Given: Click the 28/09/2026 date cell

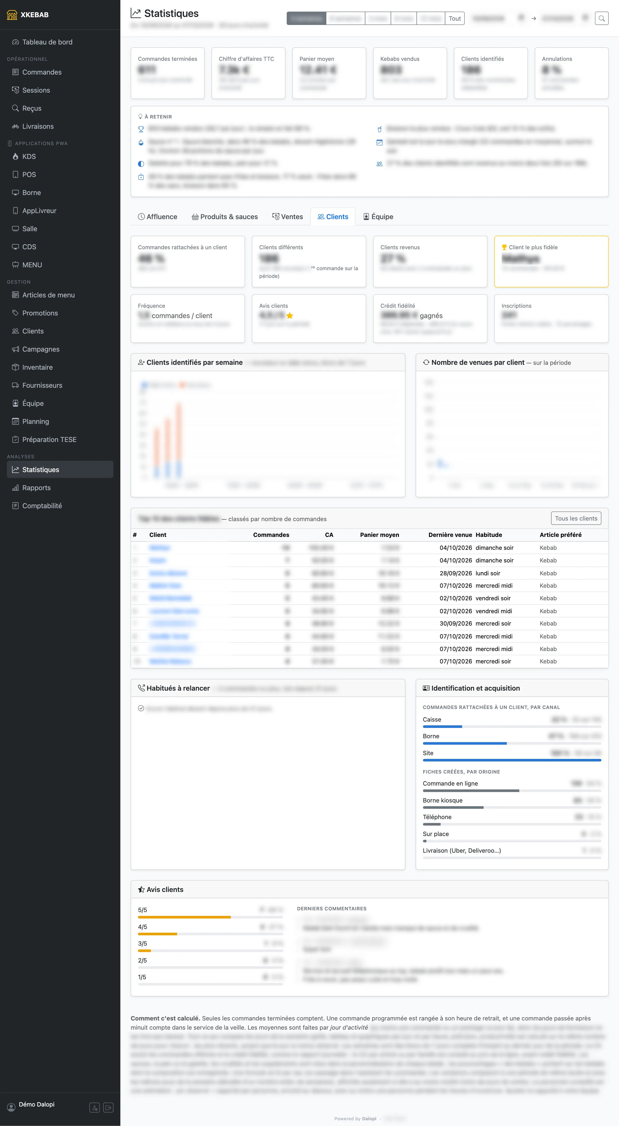Looking at the screenshot, I should click(x=456, y=573).
